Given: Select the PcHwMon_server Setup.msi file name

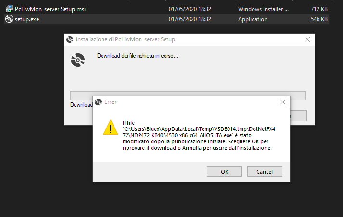Looking at the screenshot, I should (x=45, y=9).
